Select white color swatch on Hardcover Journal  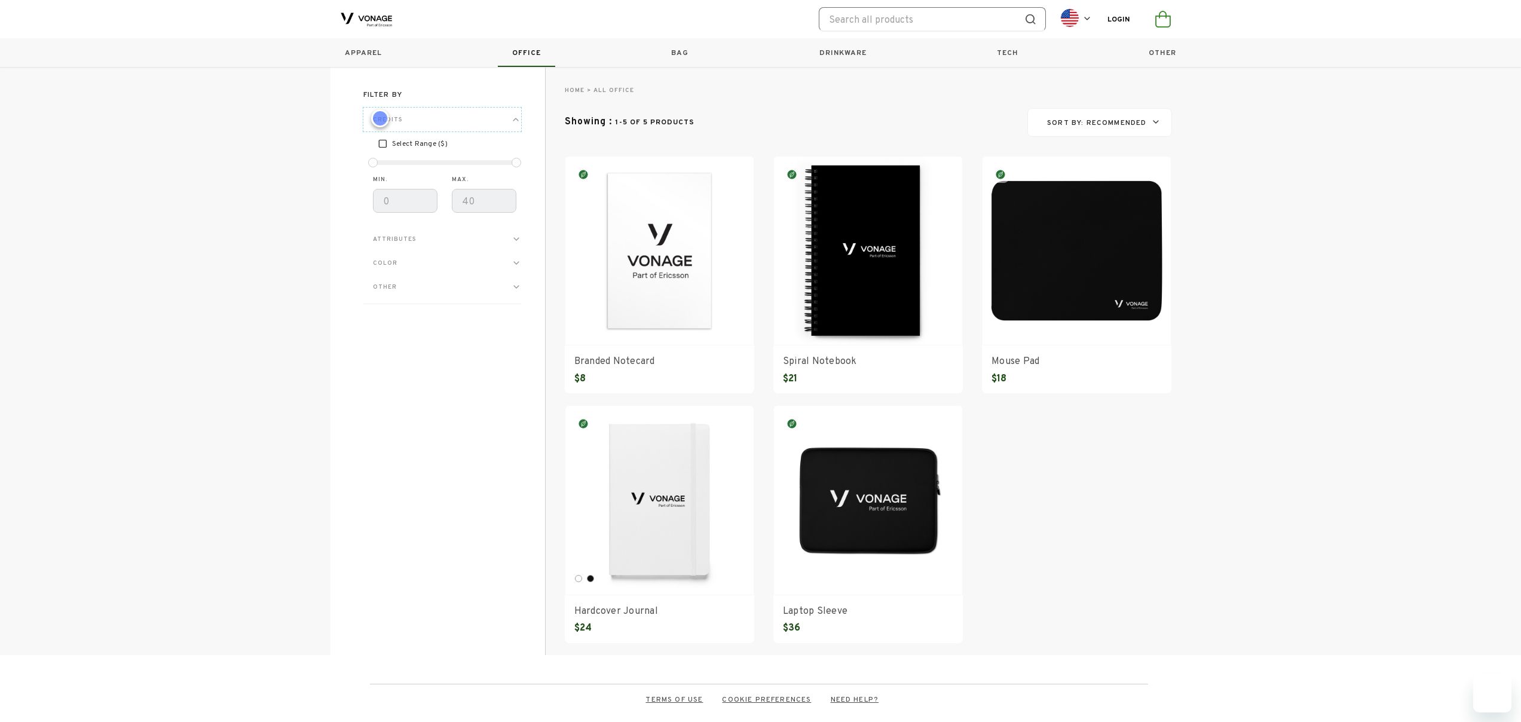(x=579, y=579)
